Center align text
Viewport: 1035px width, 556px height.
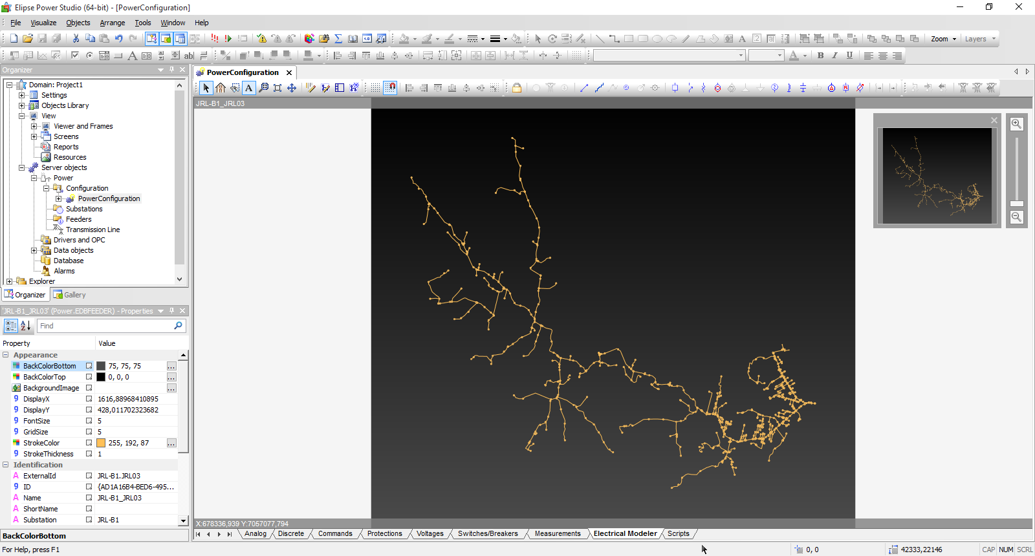pos(883,56)
